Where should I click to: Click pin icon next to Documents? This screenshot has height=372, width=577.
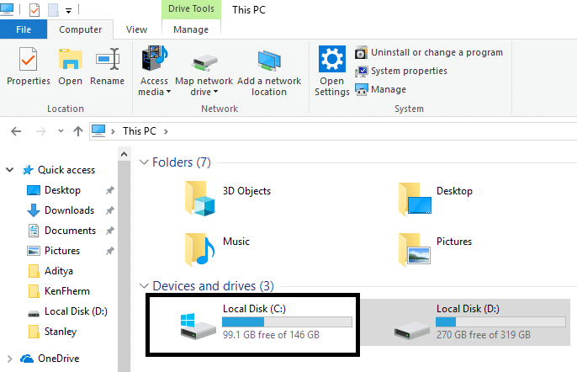tap(109, 231)
